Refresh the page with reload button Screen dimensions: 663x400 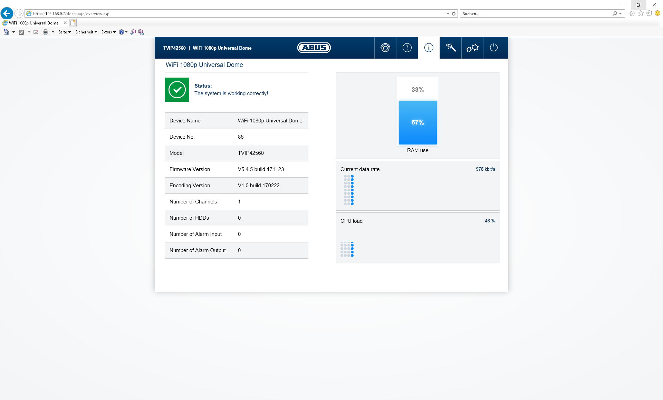454,14
